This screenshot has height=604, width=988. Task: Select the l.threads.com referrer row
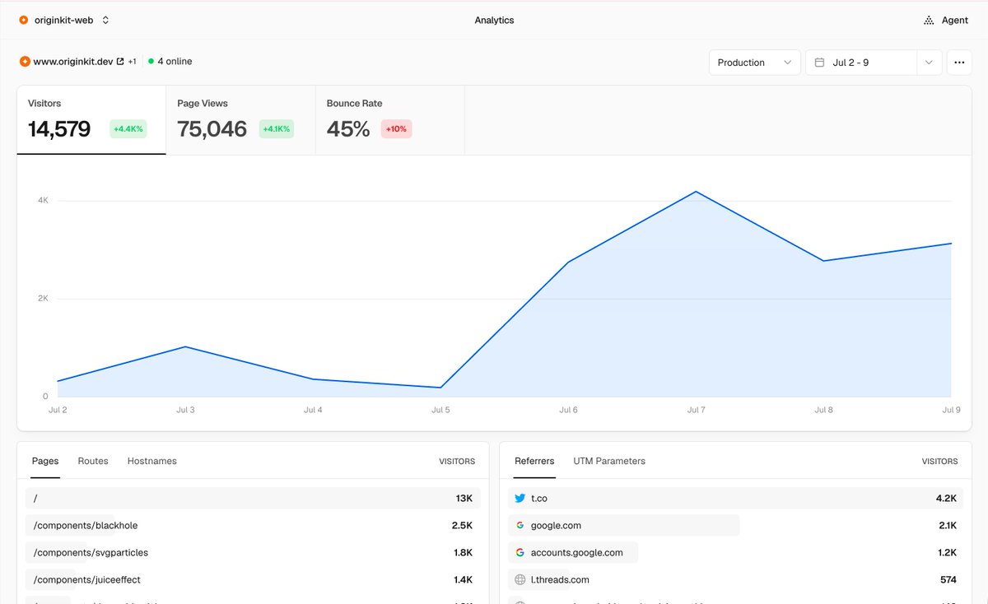tap(735, 579)
